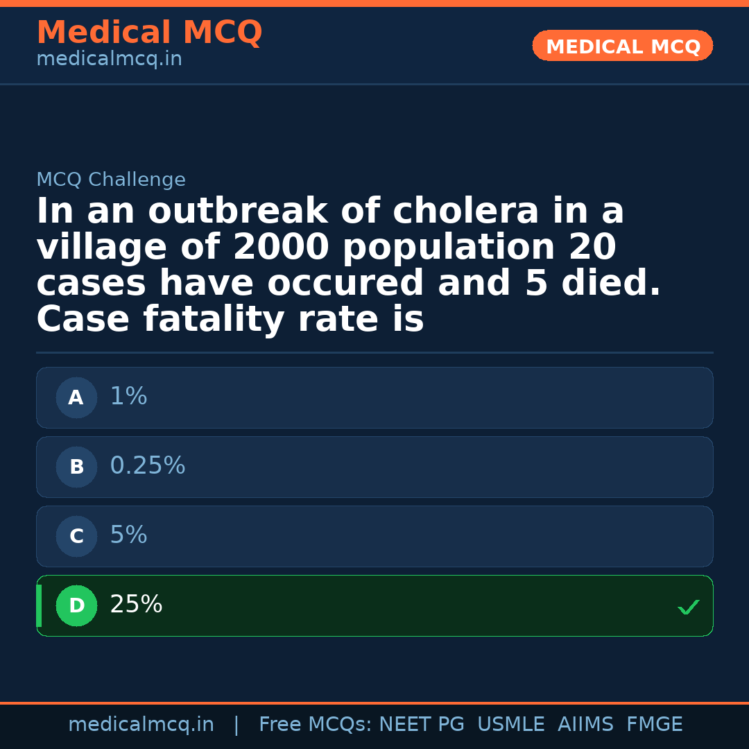Open medicalmcq.in link under the header title
This screenshot has width=749, height=749.
tap(109, 60)
